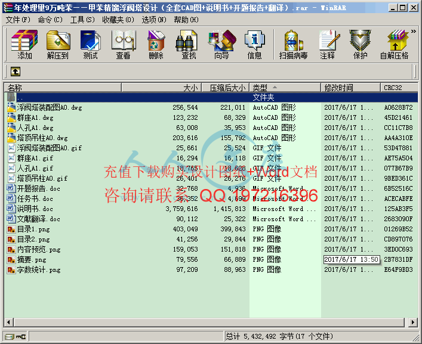Open the 工具(S) menu

click(x=82, y=20)
